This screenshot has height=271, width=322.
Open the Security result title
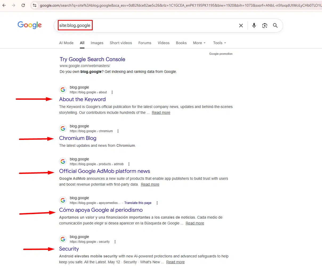[69, 249]
